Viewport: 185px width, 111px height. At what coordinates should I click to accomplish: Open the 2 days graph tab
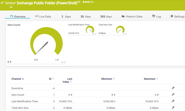(x=66, y=16)
